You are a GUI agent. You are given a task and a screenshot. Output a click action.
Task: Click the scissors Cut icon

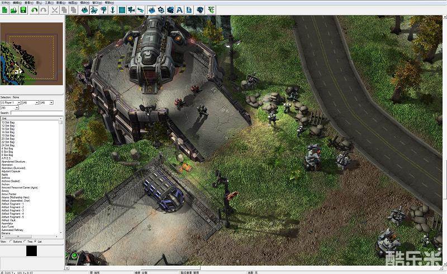55,10
